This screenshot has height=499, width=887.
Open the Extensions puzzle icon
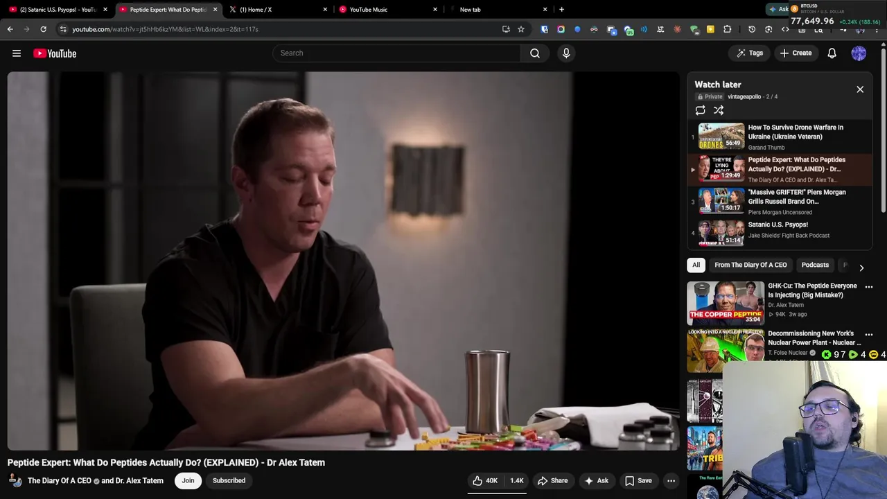coord(727,29)
